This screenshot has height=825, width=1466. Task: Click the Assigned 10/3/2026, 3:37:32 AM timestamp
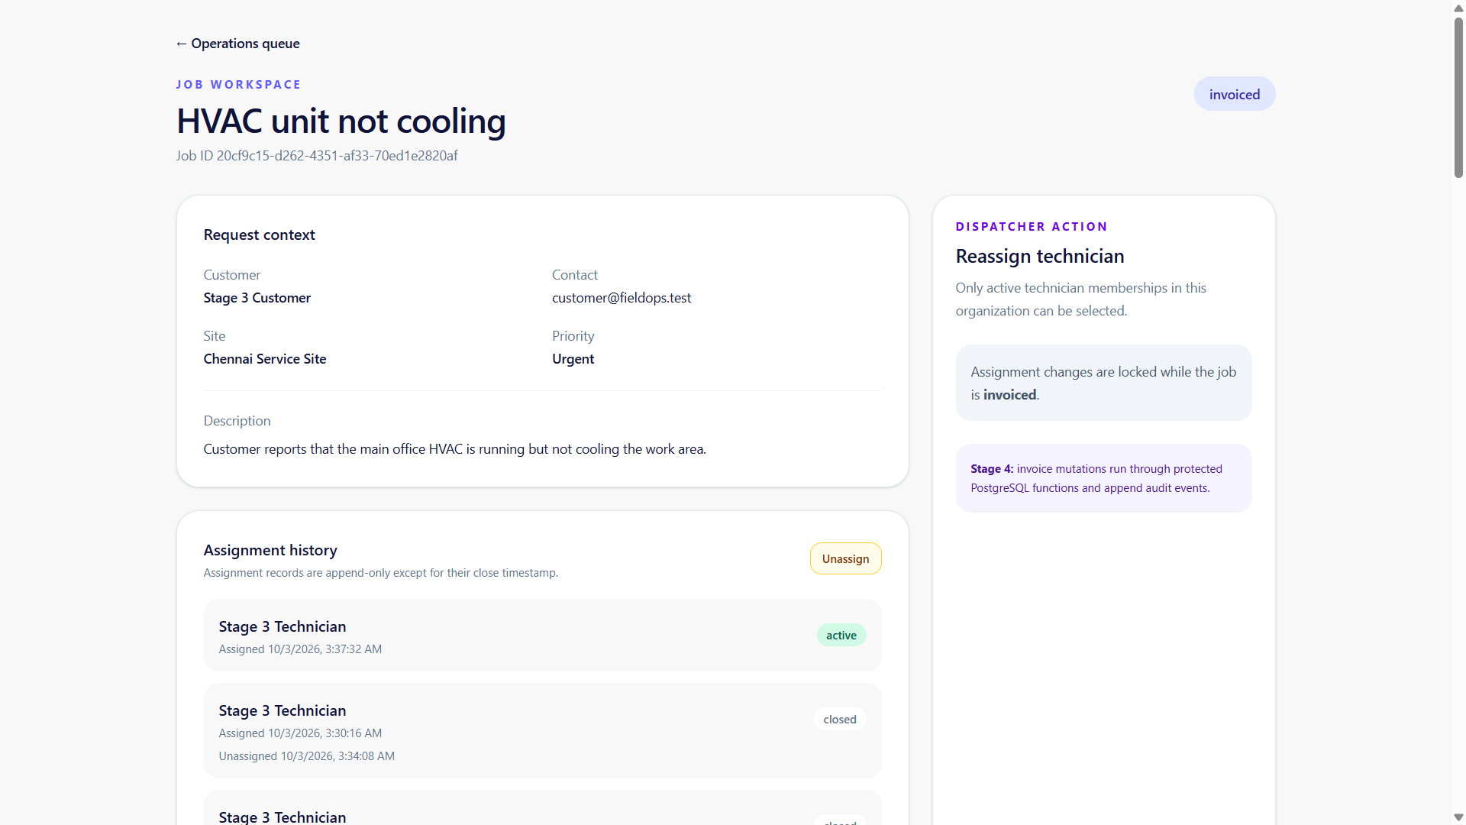(x=300, y=649)
